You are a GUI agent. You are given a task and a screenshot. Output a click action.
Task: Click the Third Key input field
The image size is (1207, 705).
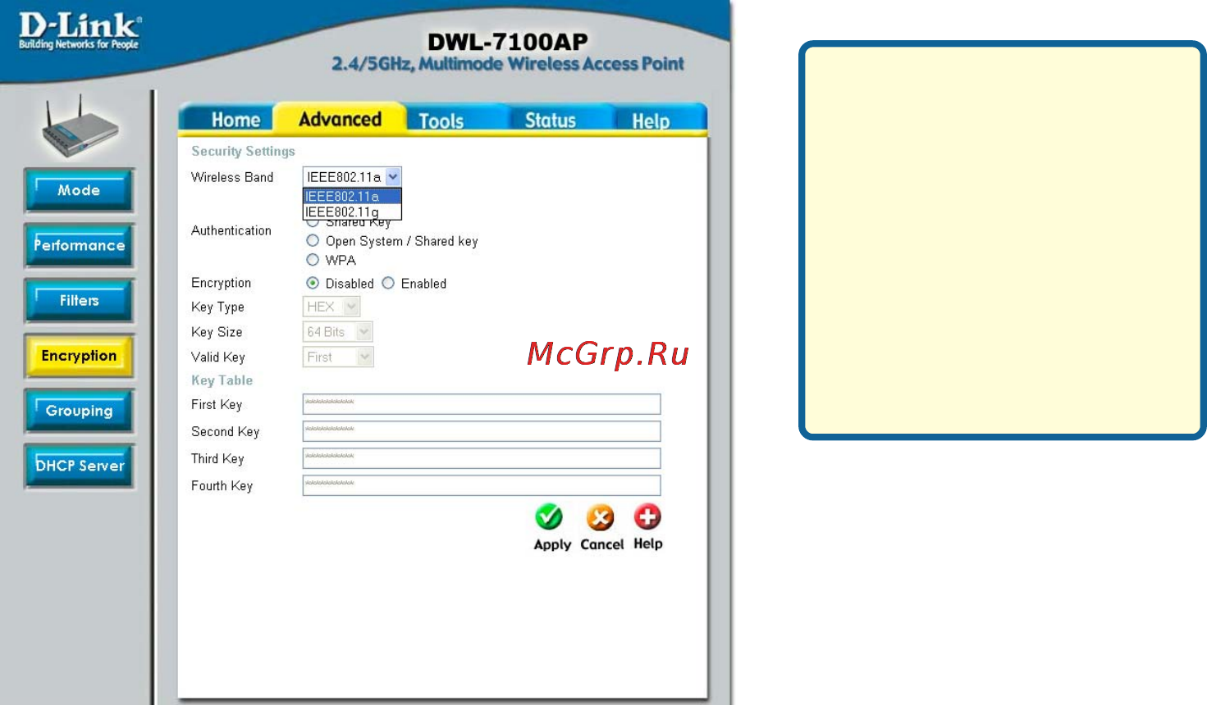pyautogui.click(x=482, y=458)
